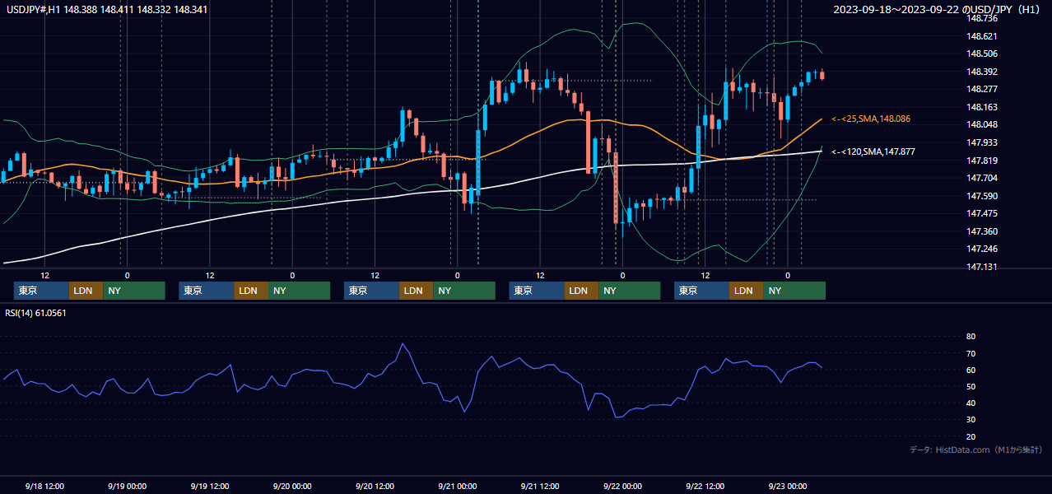The height and width of the screenshot is (494, 1052).
Task: Select the 9/20 12:00 date label
Action: point(375,486)
